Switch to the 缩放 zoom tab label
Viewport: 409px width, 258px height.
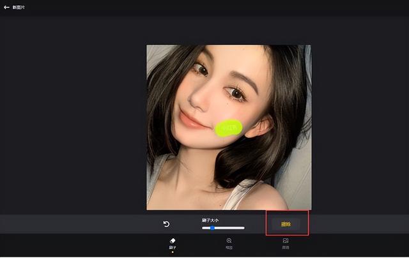coord(229,248)
